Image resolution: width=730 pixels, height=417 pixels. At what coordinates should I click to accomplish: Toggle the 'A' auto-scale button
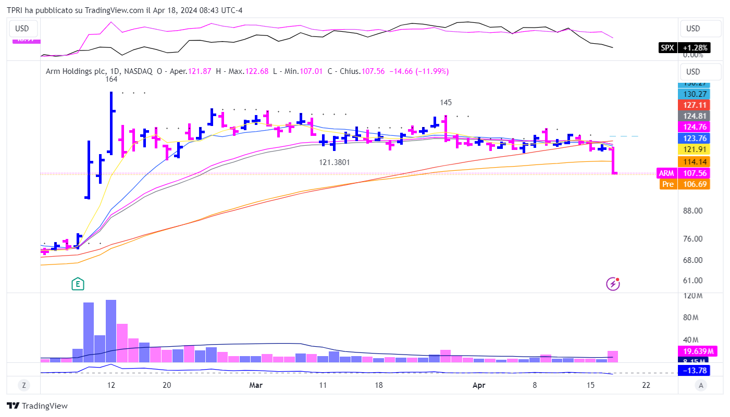701,385
